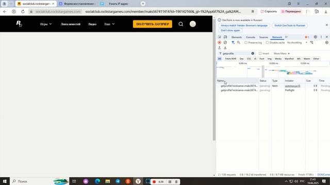Enable the Preserve log checkbox

246,43
